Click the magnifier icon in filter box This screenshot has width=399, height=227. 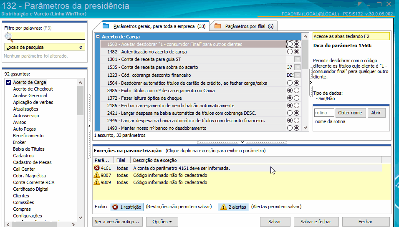coord(8,37)
